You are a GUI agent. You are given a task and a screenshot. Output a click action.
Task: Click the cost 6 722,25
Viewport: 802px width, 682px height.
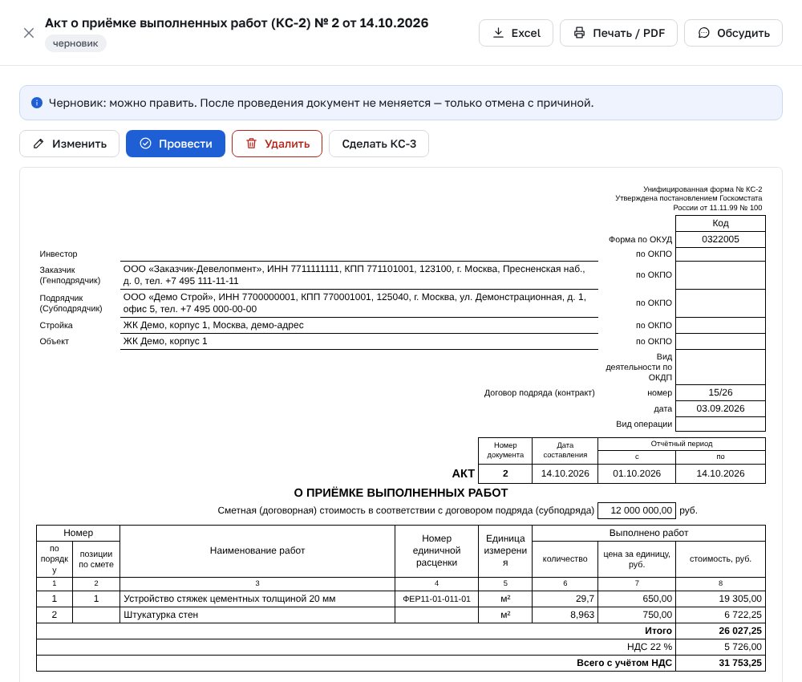pos(720,615)
